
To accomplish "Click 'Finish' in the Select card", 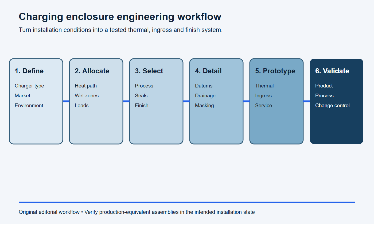I will tap(142, 105).
